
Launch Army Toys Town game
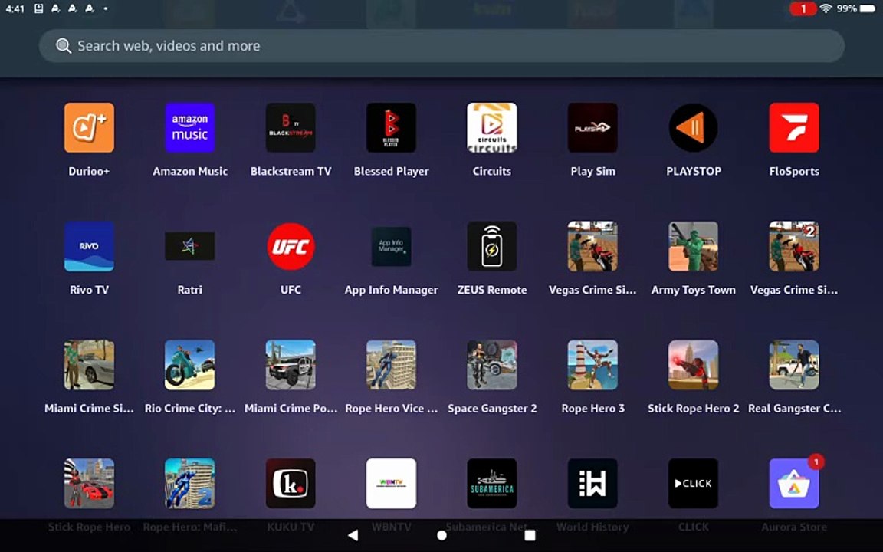[x=693, y=246]
